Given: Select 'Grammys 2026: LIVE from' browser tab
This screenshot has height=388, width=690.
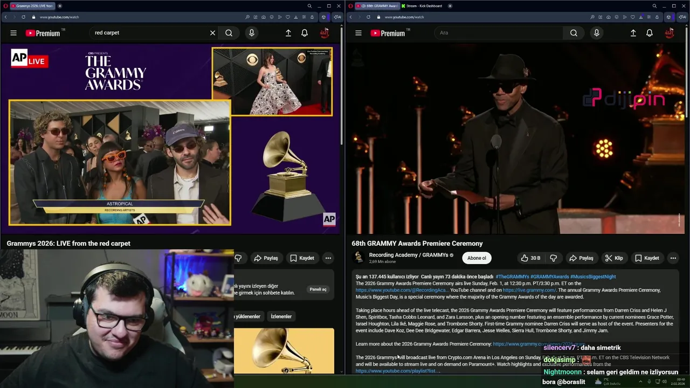Looking at the screenshot, I should pyautogui.click(x=32, y=6).
